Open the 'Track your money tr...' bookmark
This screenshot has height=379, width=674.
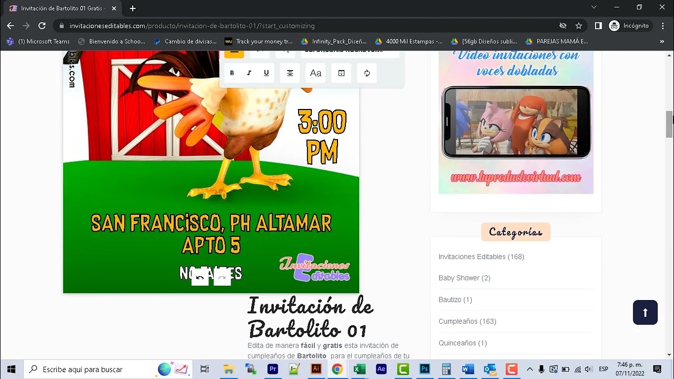[x=259, y=41]
